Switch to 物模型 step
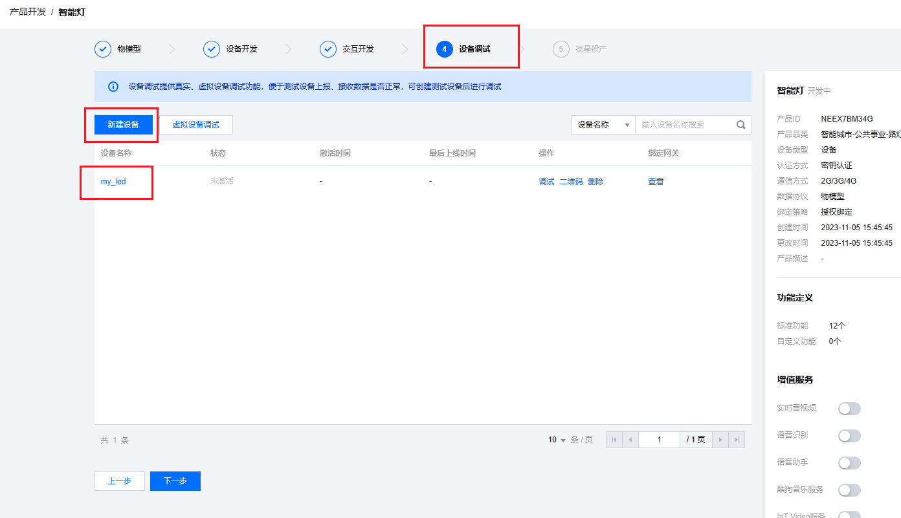 129,49
